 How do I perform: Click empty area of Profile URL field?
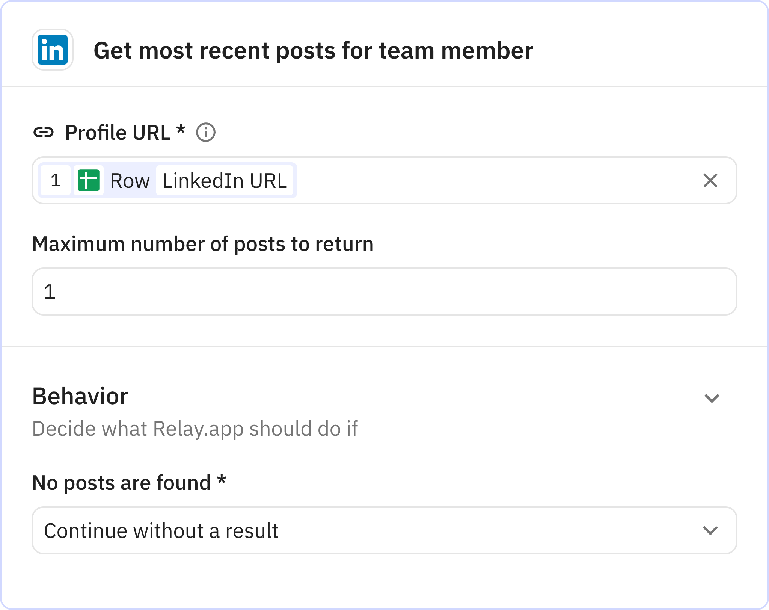(488, 180)
